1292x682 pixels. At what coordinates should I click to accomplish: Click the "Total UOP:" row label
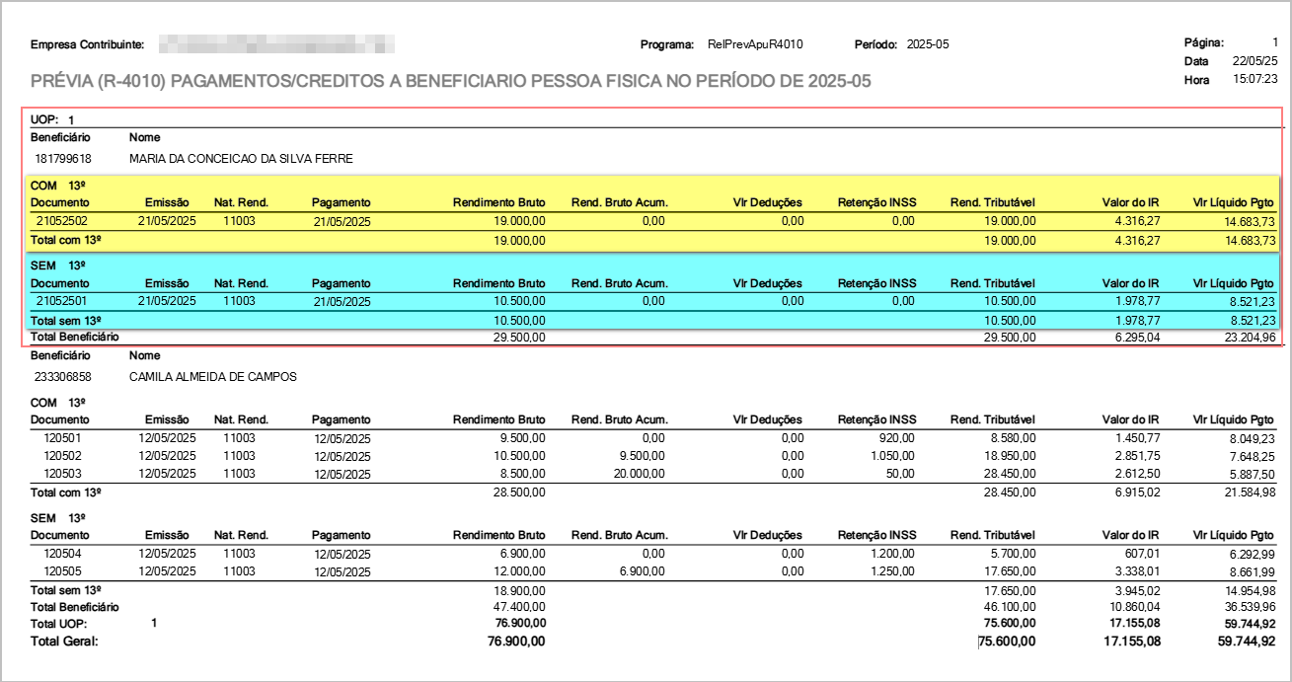pyautogui.click(x=59, y=624)
